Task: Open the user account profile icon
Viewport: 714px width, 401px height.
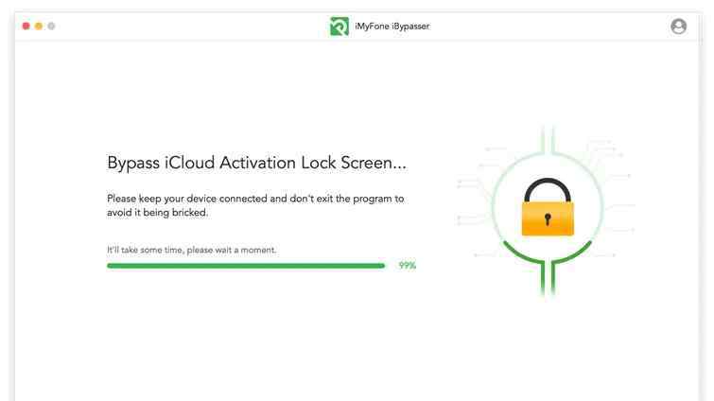Action: (678, 26)
